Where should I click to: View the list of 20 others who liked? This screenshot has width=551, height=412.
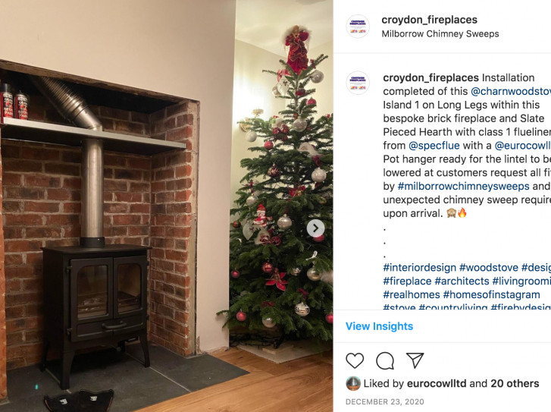515,383
